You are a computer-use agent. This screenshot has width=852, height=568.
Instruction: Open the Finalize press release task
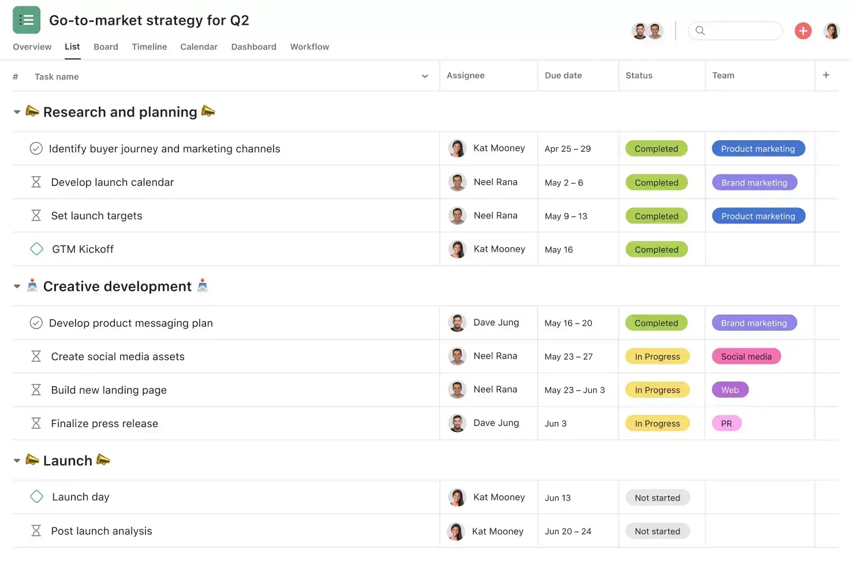pyautogui.click(x=104, y=423)
